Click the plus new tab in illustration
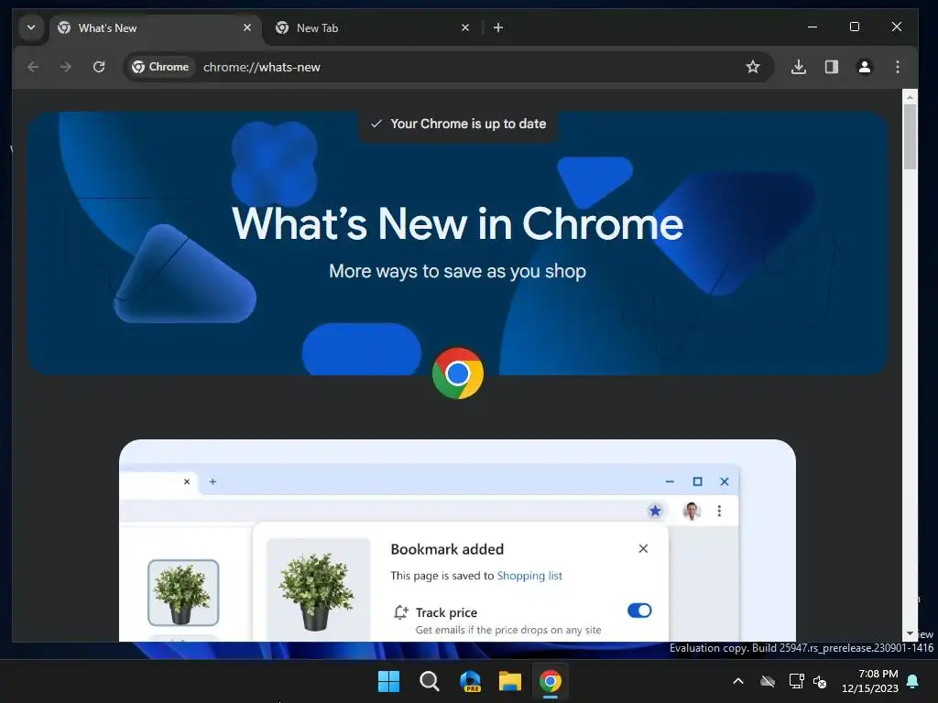 [x=213, y=481]
